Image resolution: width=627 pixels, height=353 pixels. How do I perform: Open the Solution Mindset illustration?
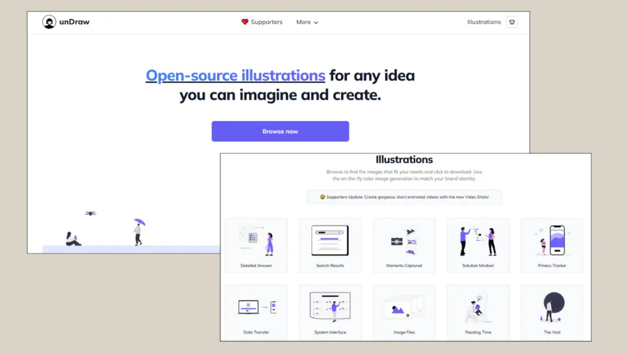point(478,245)
